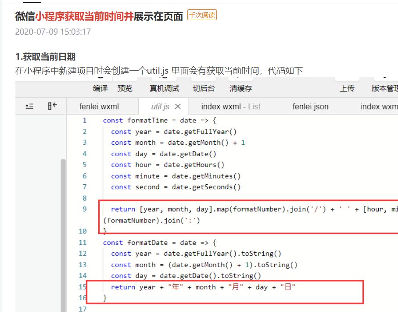Click 'date.getDate()' on line 4
The image size is (398, 312).
point(188,154)
